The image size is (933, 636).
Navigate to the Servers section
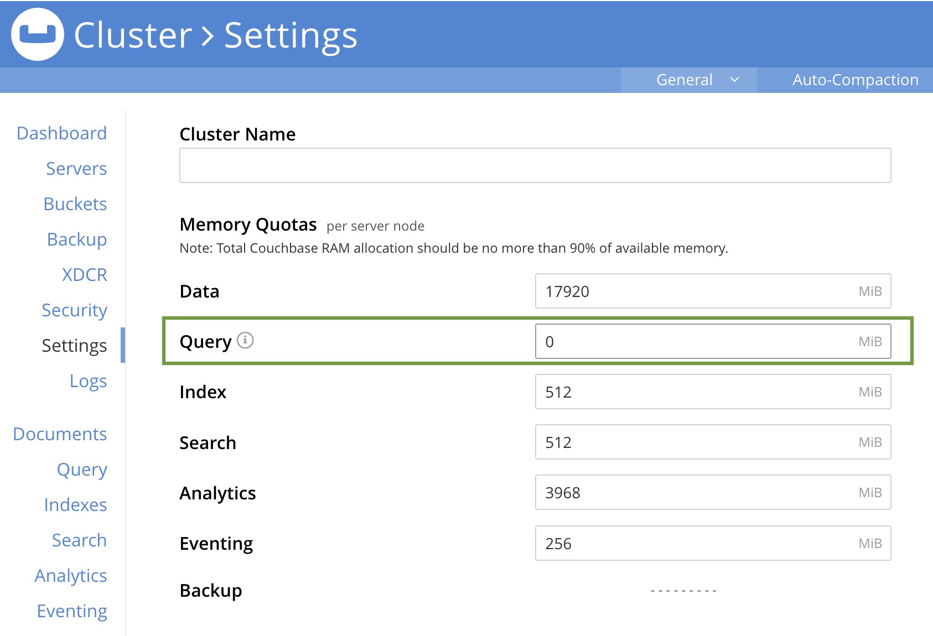(x=76, y=169)
